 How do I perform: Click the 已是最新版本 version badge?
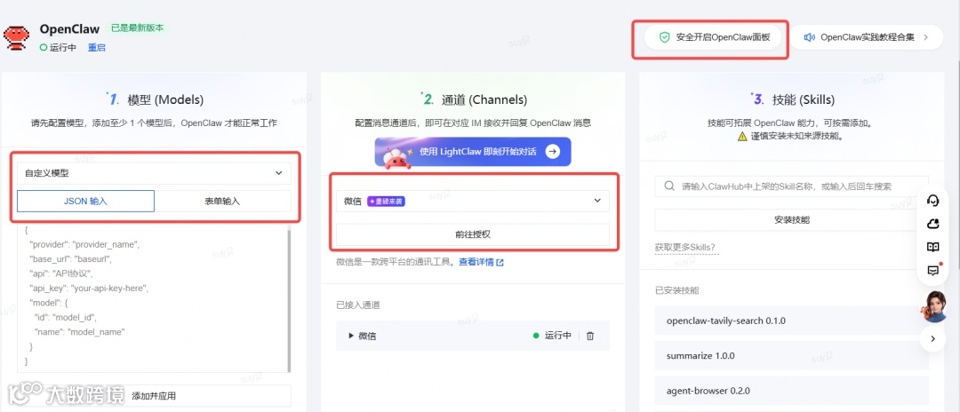[x=137, y=28]
